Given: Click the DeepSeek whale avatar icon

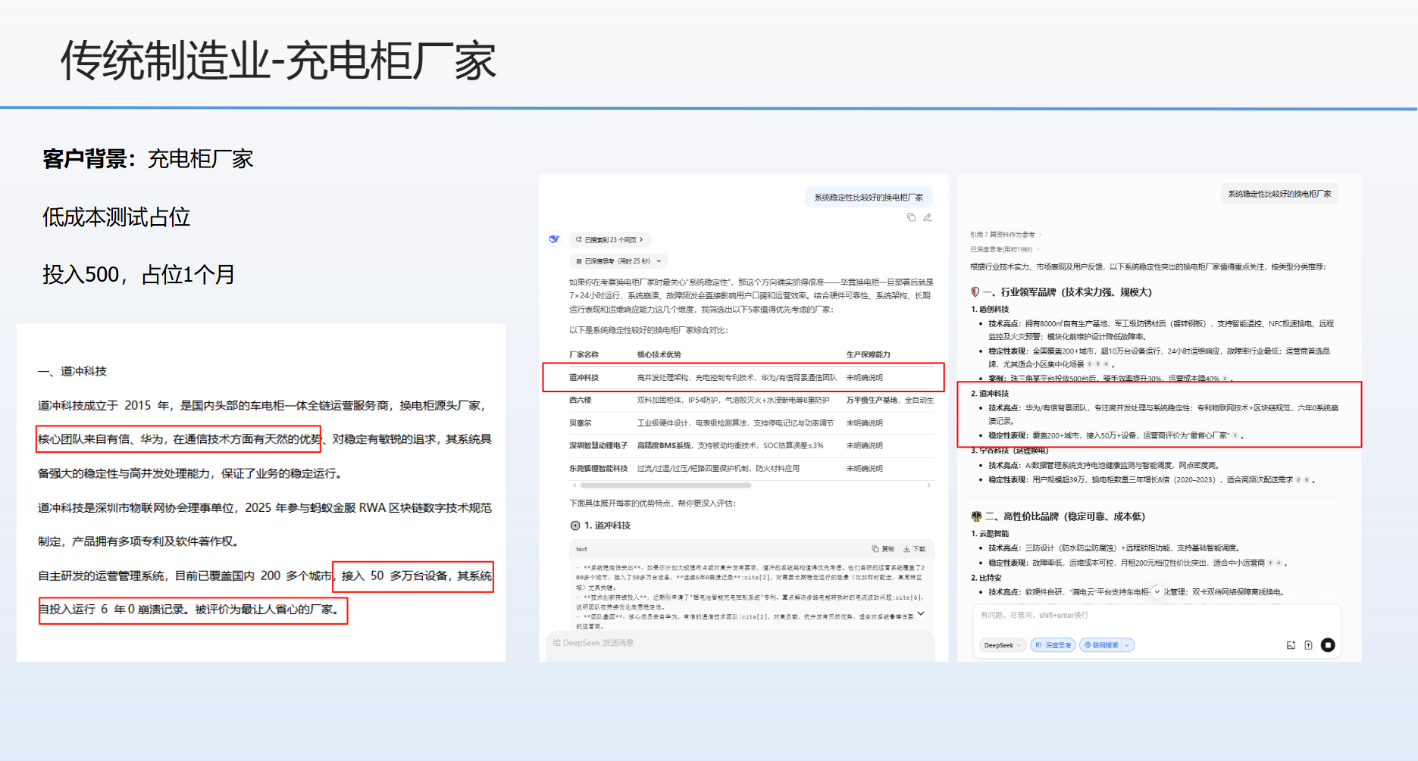Looking at the screenshot, I should coord(554,239).
